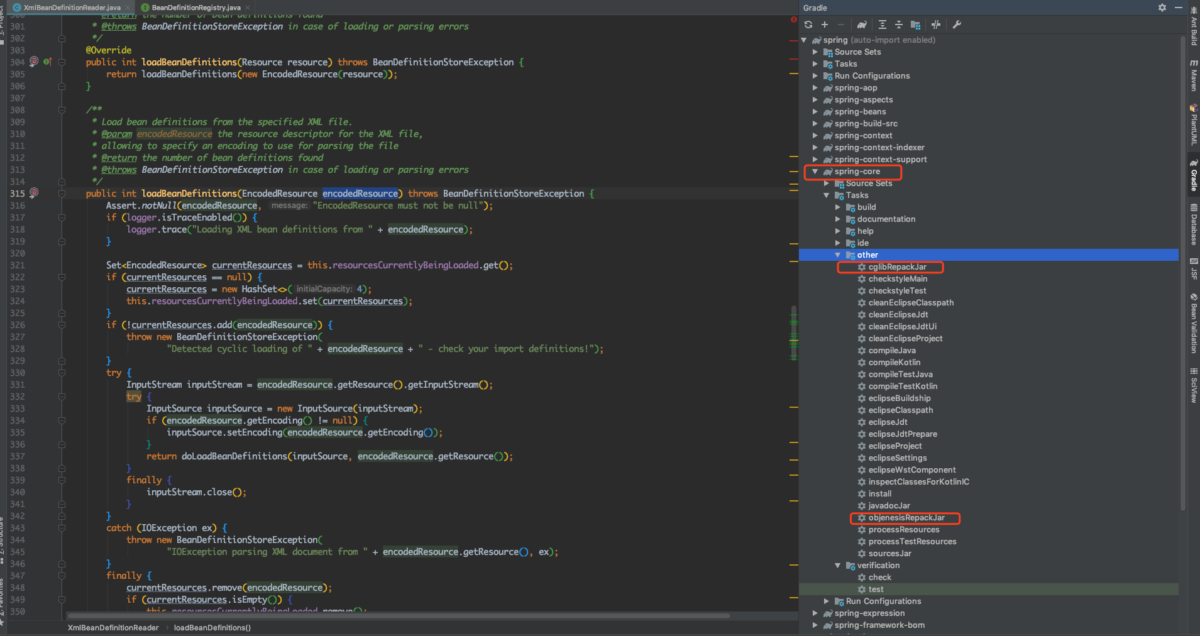
Task: Click the breakpoint marker on line 304
Action: point(34,62)
